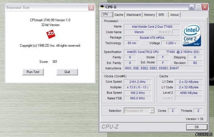Image resolution: width=214 pixels, height=137 pixels.
Task: Click the Core Speed value 2161.2 MHz
Action: [x=137, y=82]
